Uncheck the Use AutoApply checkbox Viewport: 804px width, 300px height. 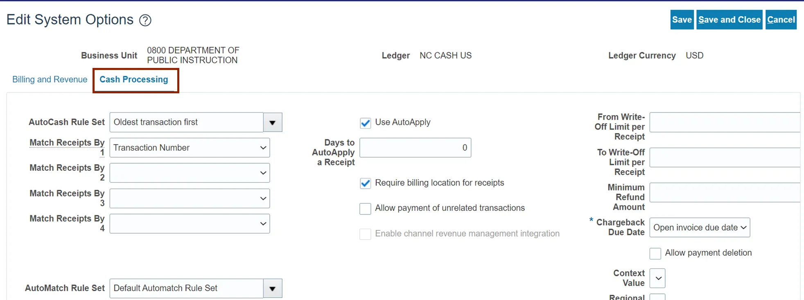[365, 123]
